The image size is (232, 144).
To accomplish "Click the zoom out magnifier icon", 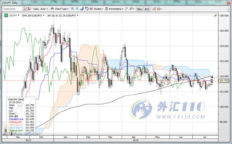I will click(x=77, y=9).
